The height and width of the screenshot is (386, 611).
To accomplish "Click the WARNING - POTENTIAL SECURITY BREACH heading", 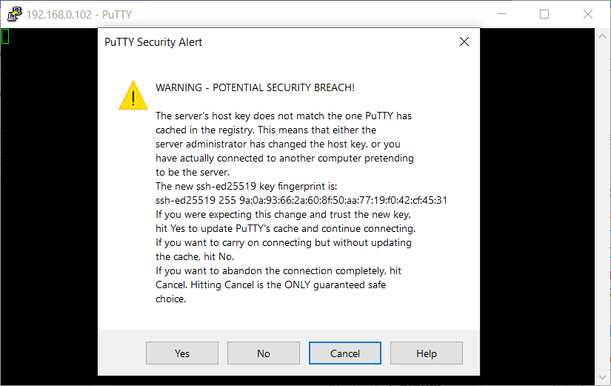I will click(255, 87).
